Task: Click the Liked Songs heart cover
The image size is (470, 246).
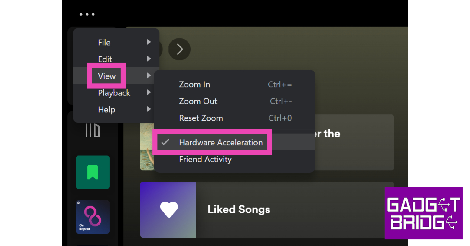Action: coord(168,210)
